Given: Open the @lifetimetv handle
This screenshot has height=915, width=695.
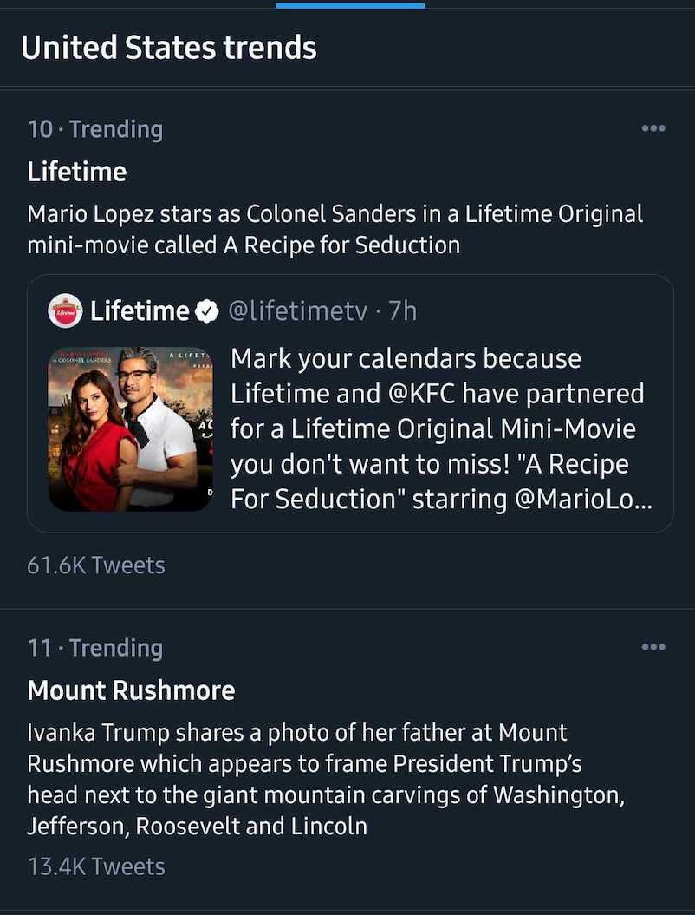Looking at the screenshot, I should click(297, 310).
